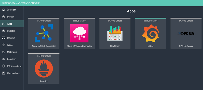Click the Updates arrow icon in sidebar

tap(4, 31)
